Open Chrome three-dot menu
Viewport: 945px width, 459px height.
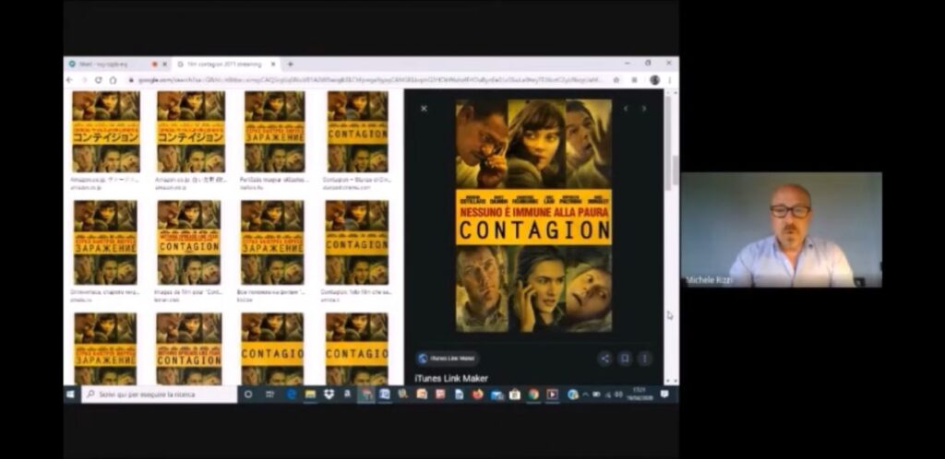(669, 80)
